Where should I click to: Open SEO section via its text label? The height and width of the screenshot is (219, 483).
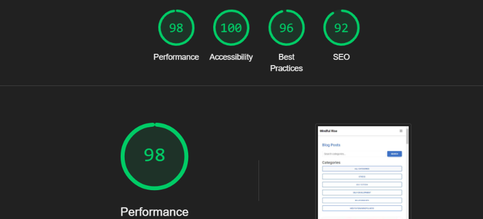[x=341, y=57]
